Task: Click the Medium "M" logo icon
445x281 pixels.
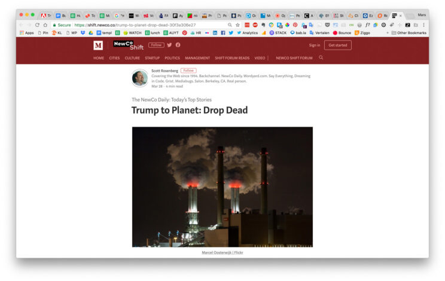Action: (x=98, y=45)
